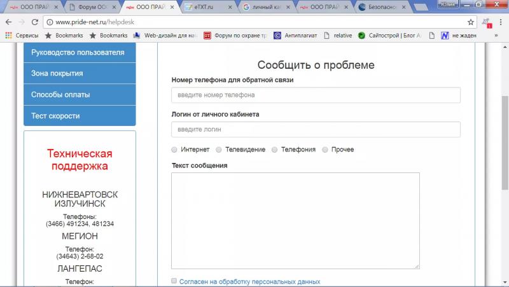The height and width of the screenshot is (287, 509).
Task: Open the Сайтострой Блог bookmark
Action: point(390,36)
